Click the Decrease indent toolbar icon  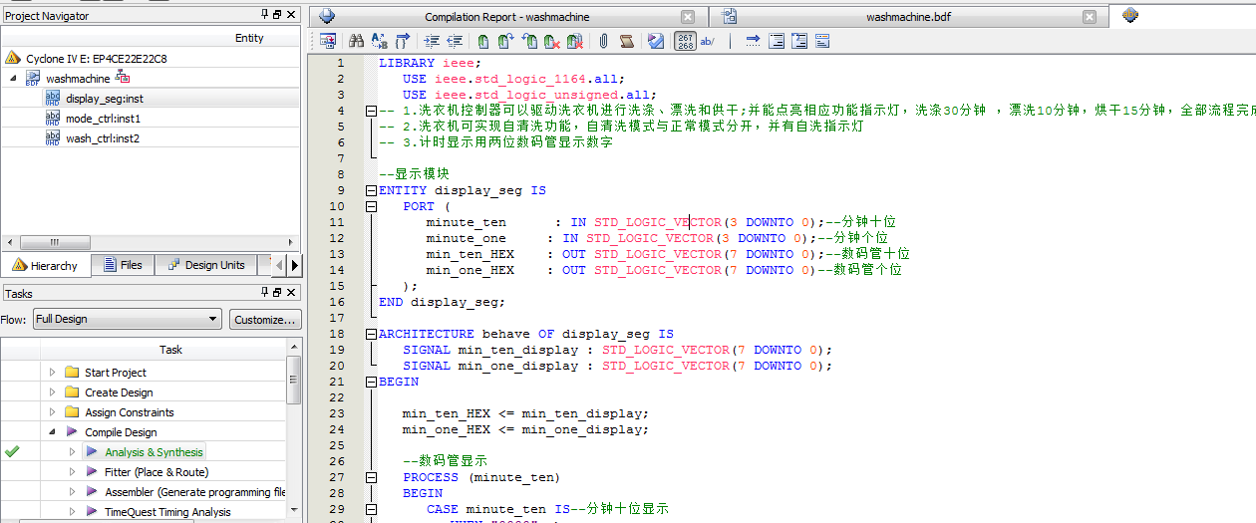tap(455, 41)
